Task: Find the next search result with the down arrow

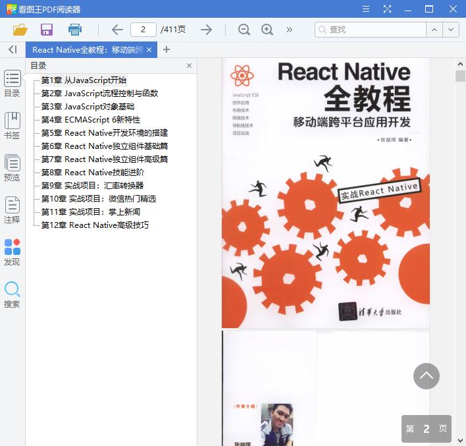Action: 451,30
